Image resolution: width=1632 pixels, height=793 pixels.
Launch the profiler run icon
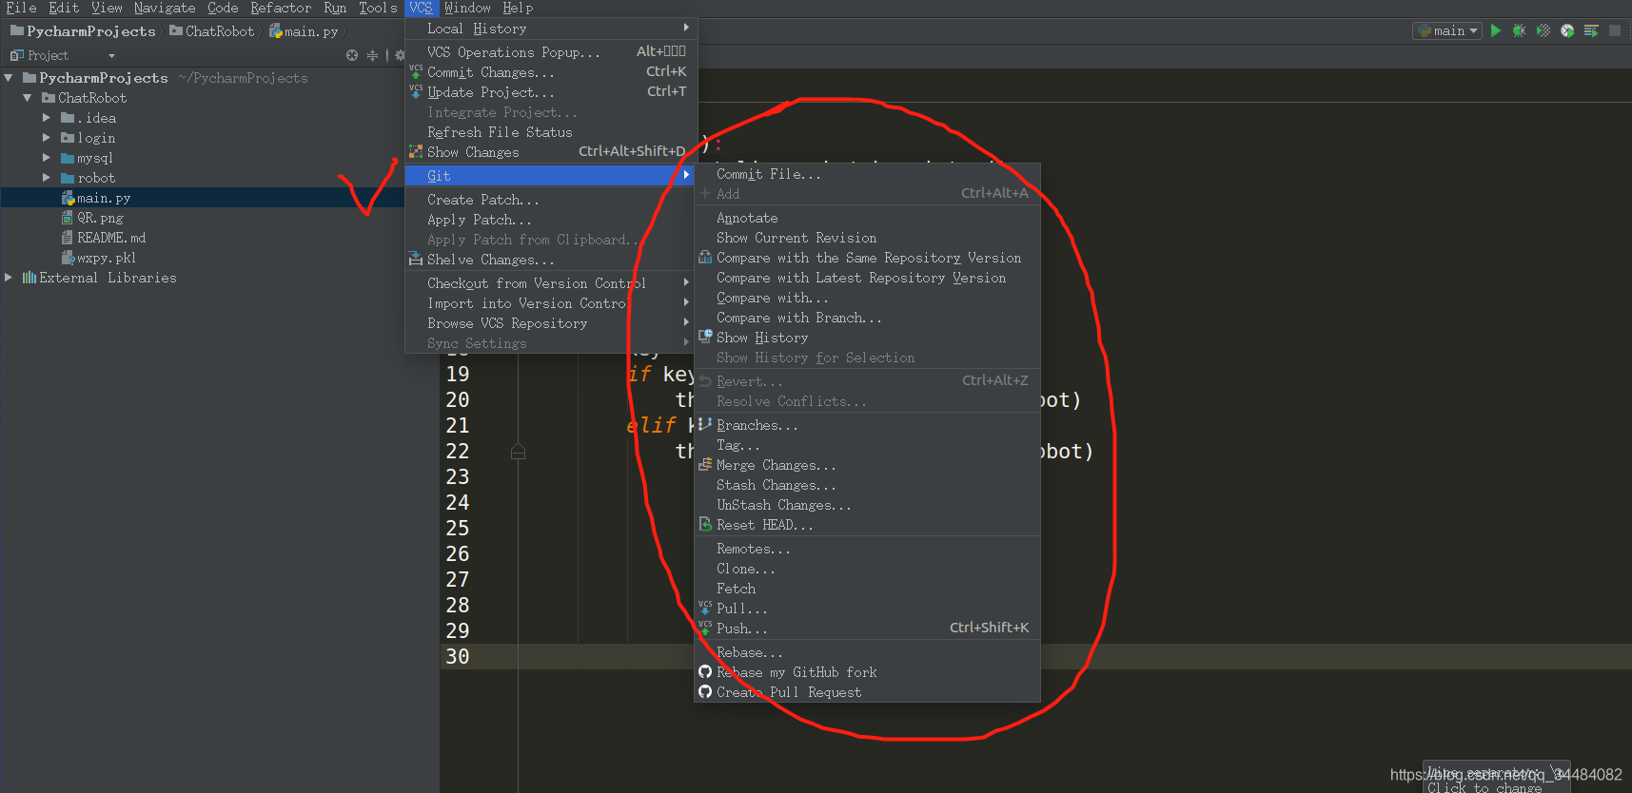(1567, 30)
